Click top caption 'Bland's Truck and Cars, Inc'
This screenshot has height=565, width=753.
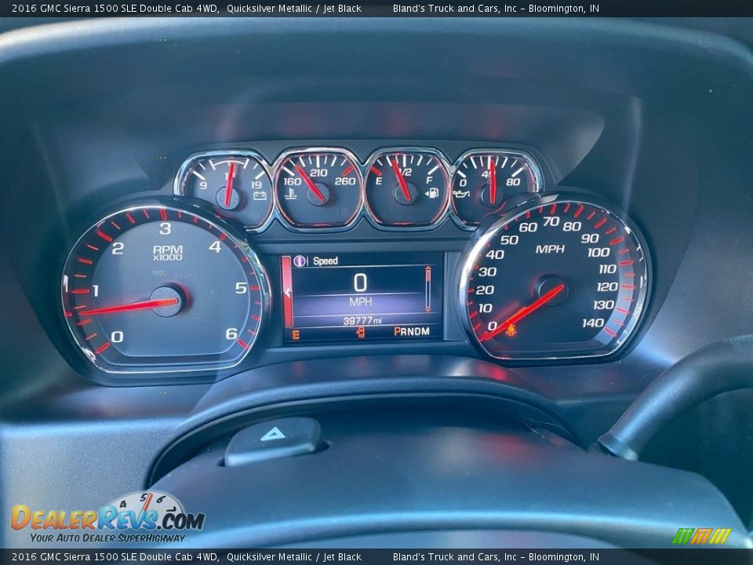point(455,8)
